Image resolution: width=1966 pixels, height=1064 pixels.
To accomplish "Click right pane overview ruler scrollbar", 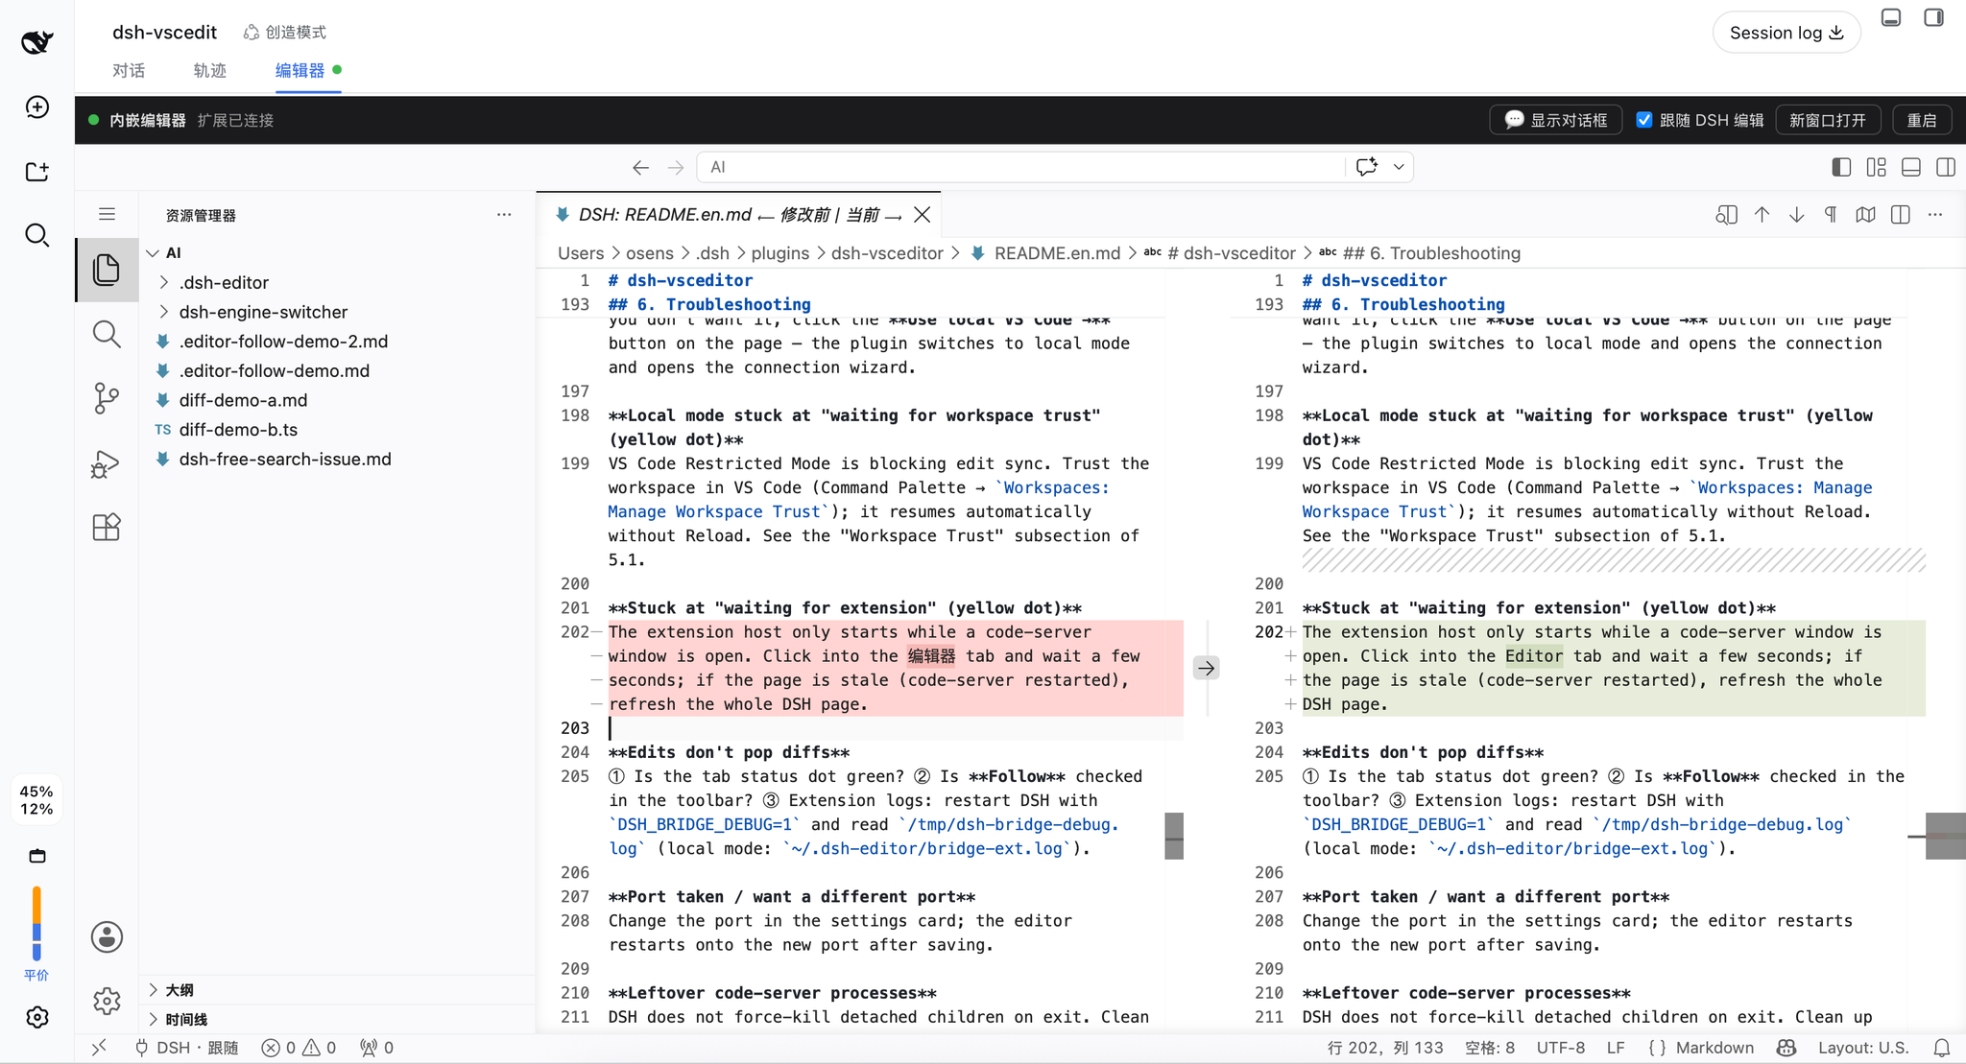I will point(1945,836).
